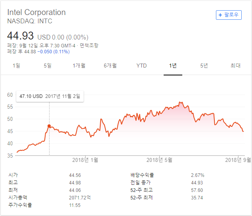Viewport: 252px width, 216px height.
Task: Click the 52-주 최저 value 35.74
Action: 197,197
